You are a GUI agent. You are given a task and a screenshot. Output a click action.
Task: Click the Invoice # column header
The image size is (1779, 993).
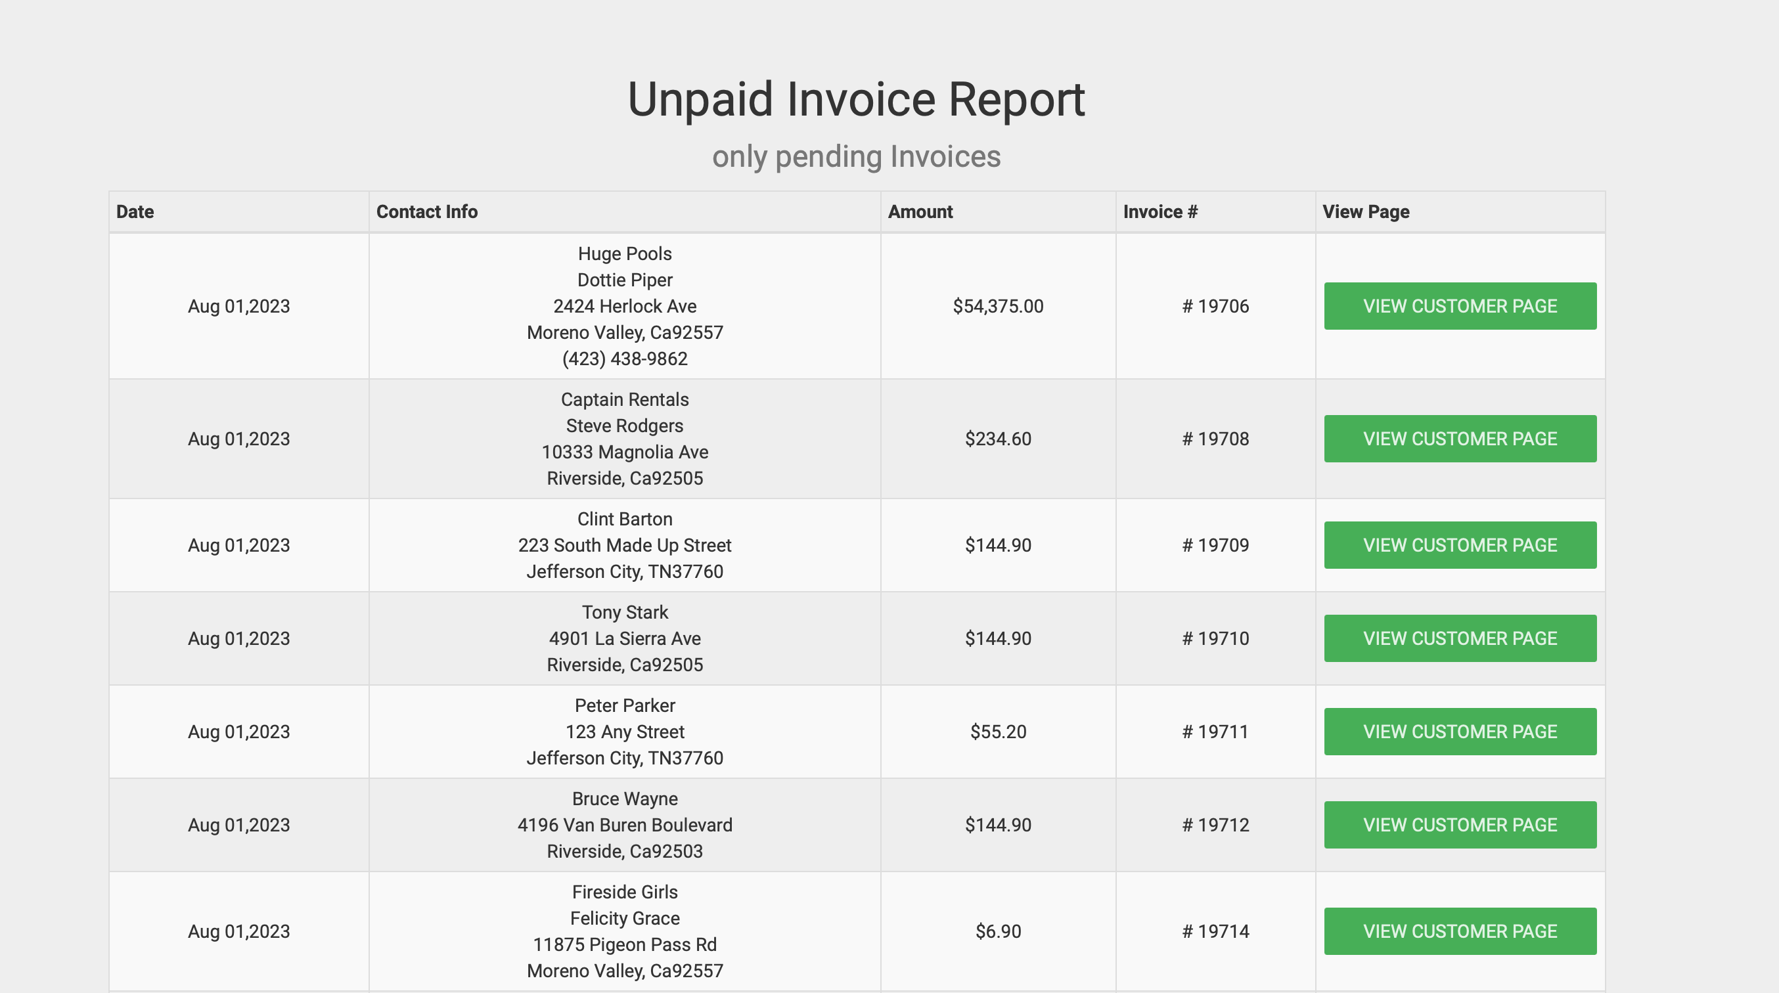[x=1160, y=212]
